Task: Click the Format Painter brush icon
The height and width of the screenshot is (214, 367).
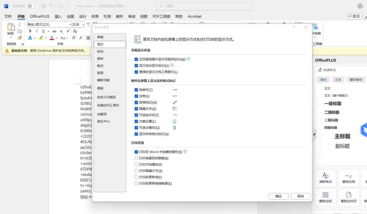Action: (20, 38)
